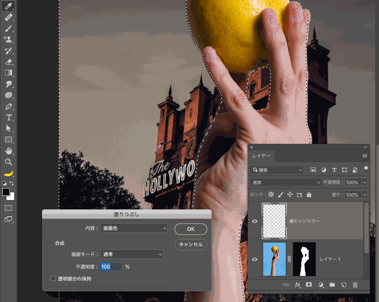Open the 描画モード dropdown in fill dialog

click(x=132, y=254)
